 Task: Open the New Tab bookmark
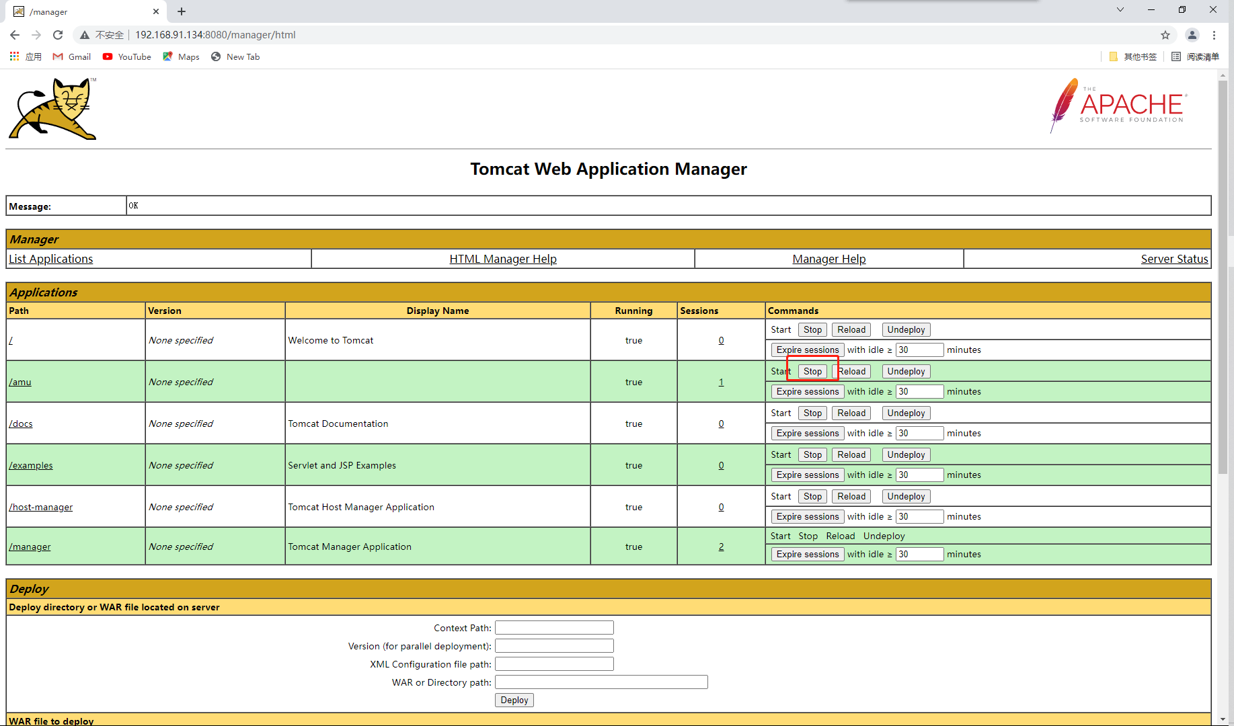coord(235,56)
